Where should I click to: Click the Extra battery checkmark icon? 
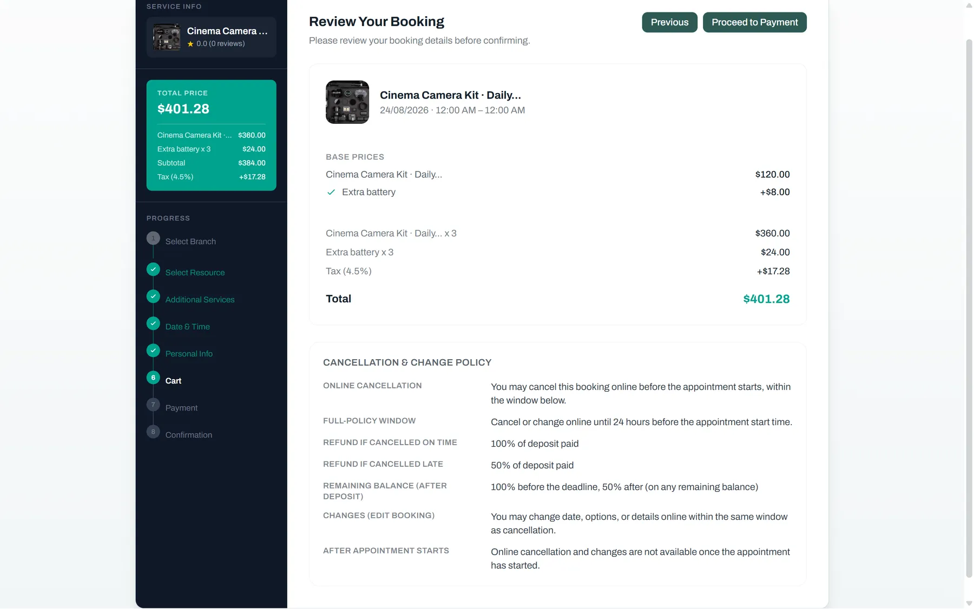331,192
